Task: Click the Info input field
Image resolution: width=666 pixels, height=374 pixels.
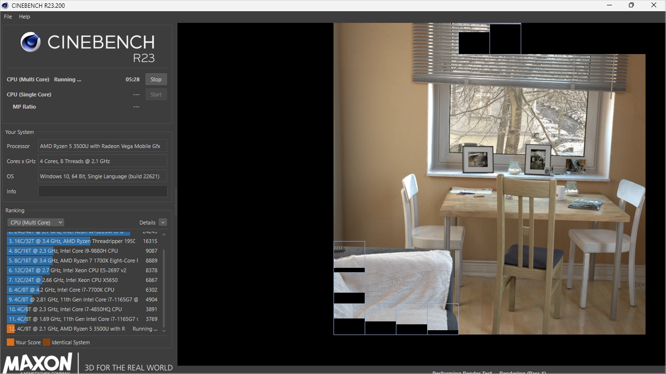Action: point(103,191)
